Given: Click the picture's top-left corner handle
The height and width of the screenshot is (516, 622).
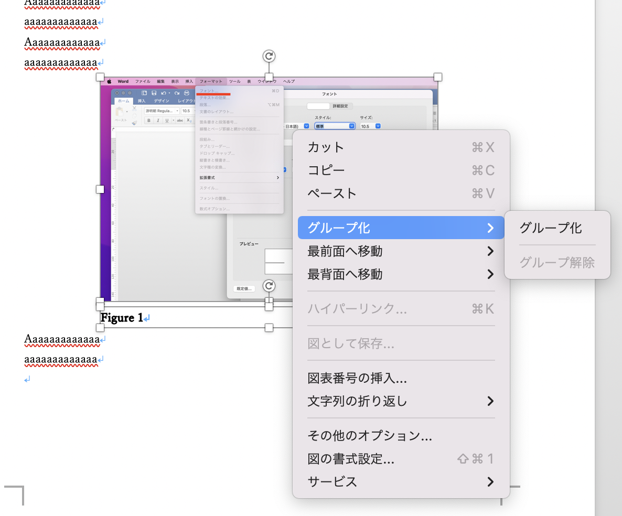Looking at the screenshot, I should (100, 77).
